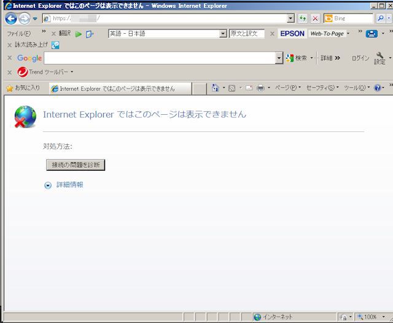Image resolution: width=393 pixels, height=323 pixels.
Task: Click the 原文と訳文 field
Action: (x=247, y=34)
